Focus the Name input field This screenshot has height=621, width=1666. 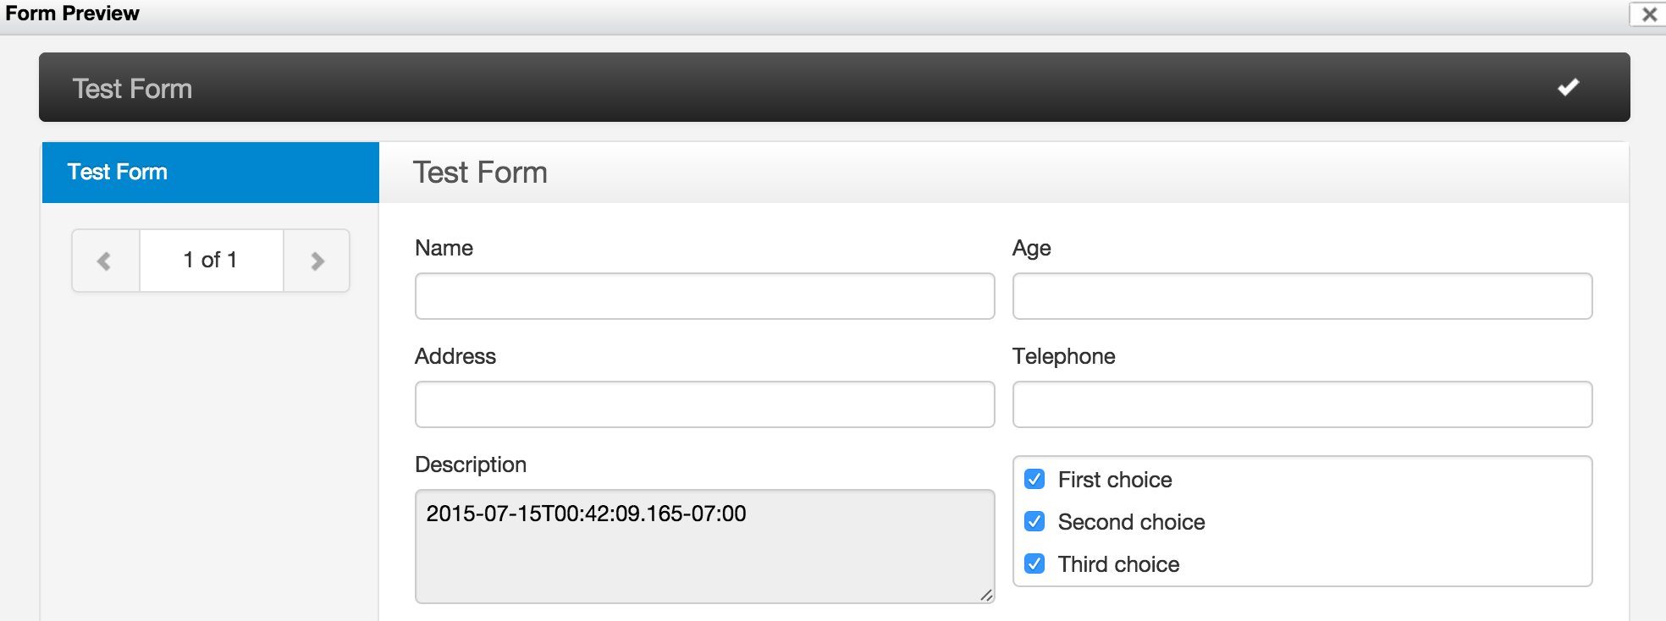704,296
